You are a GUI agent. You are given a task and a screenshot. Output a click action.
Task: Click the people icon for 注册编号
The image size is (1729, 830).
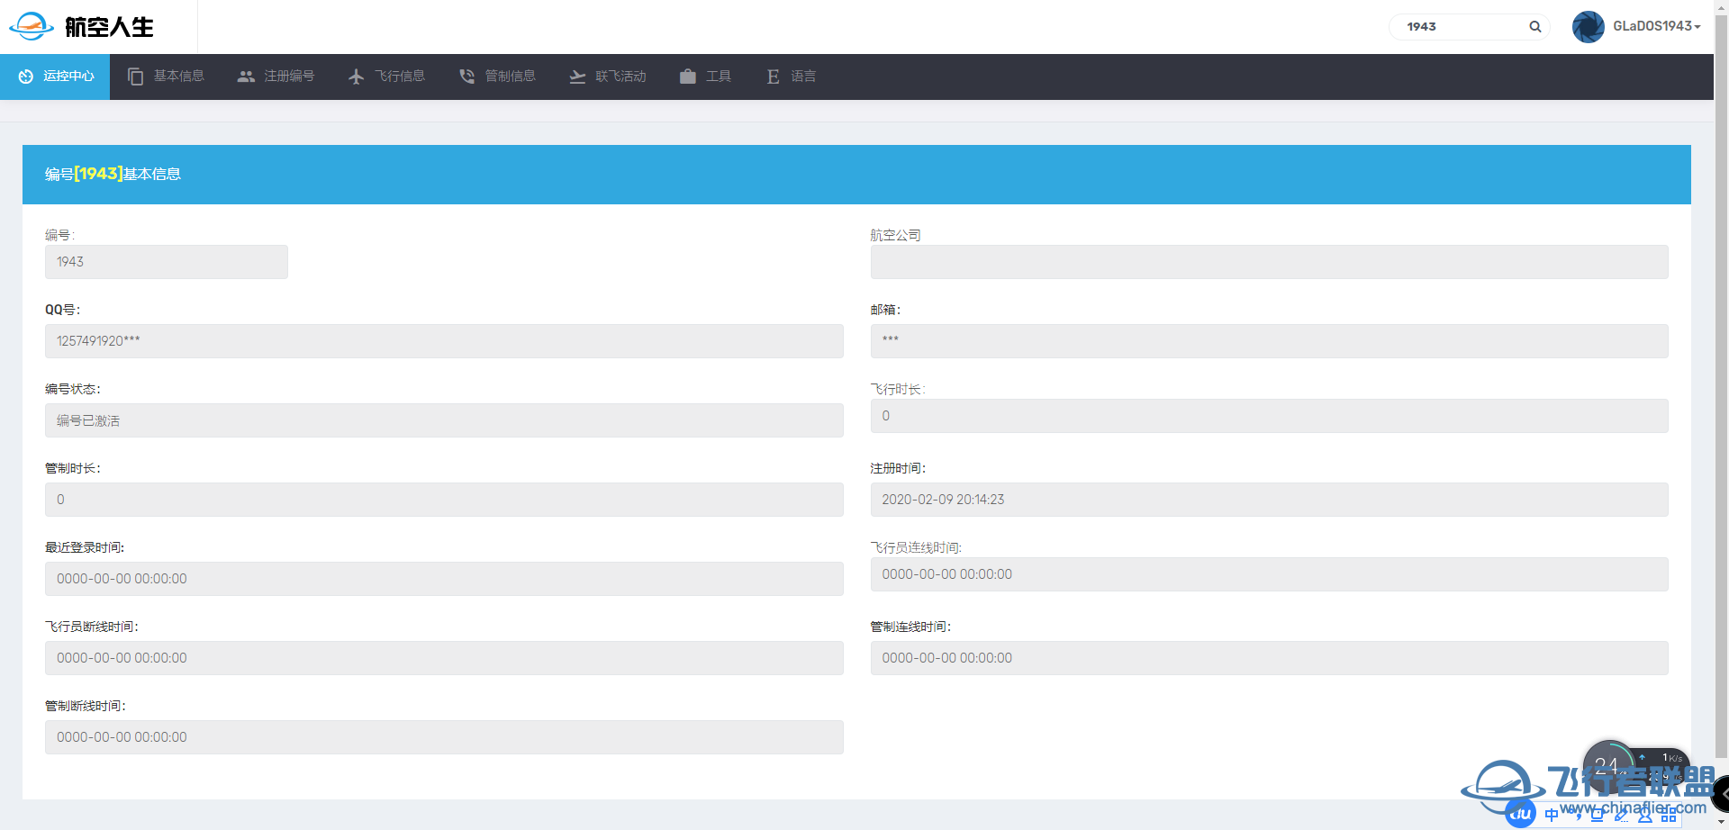246,77
